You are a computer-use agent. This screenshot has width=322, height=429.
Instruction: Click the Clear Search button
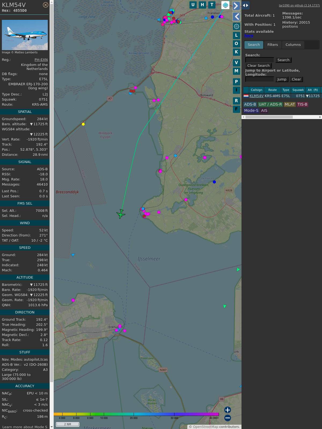pos(258,66)
